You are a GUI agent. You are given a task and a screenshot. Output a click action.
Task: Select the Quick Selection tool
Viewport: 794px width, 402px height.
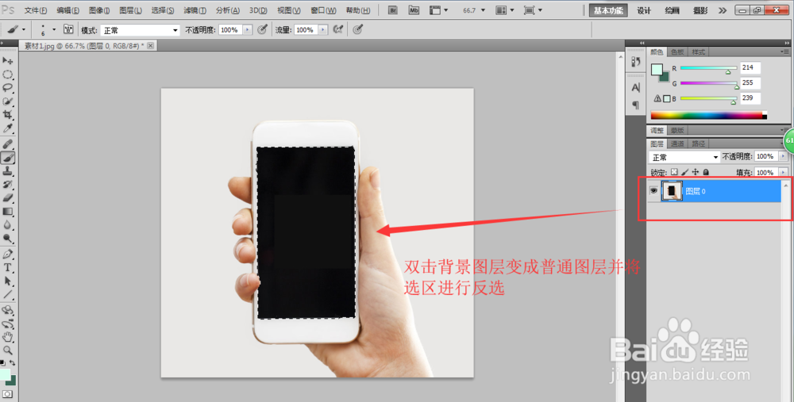coord(8,101)
